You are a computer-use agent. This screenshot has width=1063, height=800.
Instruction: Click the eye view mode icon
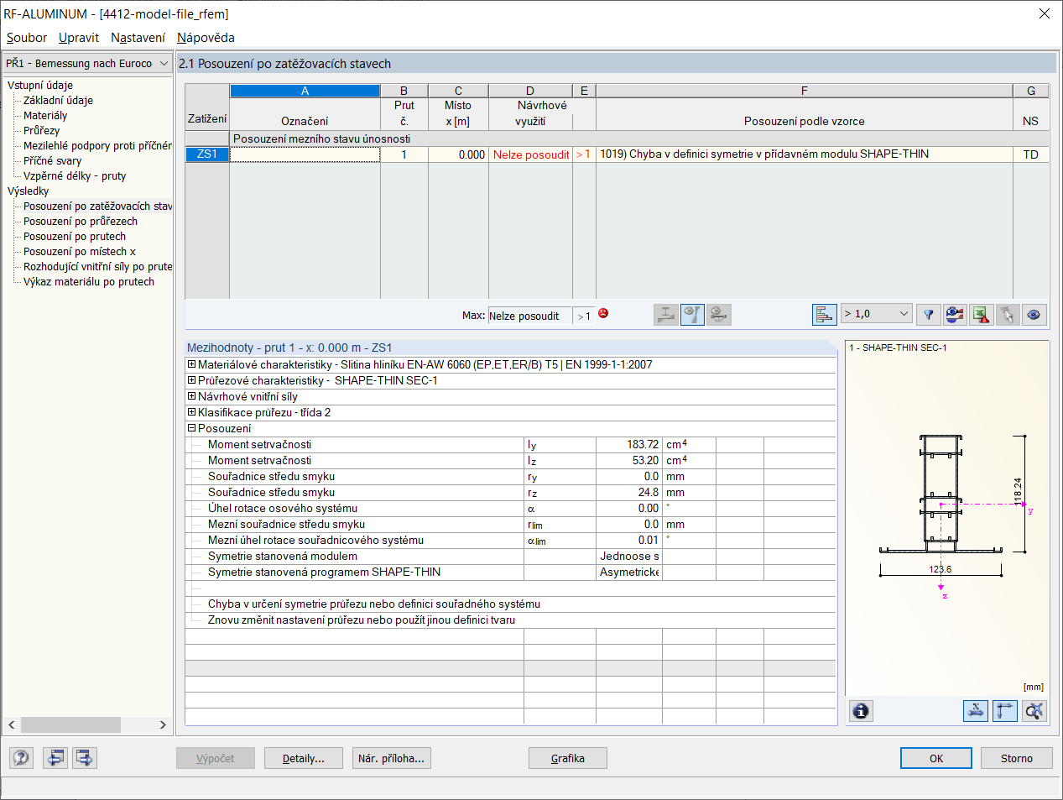tap(1034, 315)
